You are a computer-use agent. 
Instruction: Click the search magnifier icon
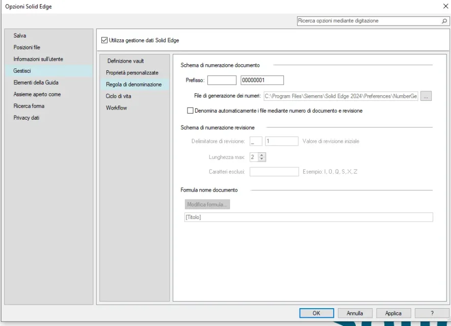pos(444,21)
